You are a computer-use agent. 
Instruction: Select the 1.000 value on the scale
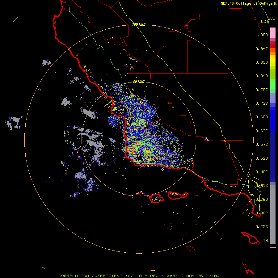[x=262, y=35]
